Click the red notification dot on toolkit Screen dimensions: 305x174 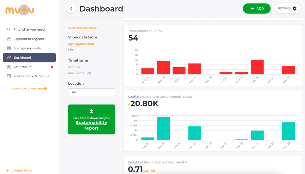(52, 67)
